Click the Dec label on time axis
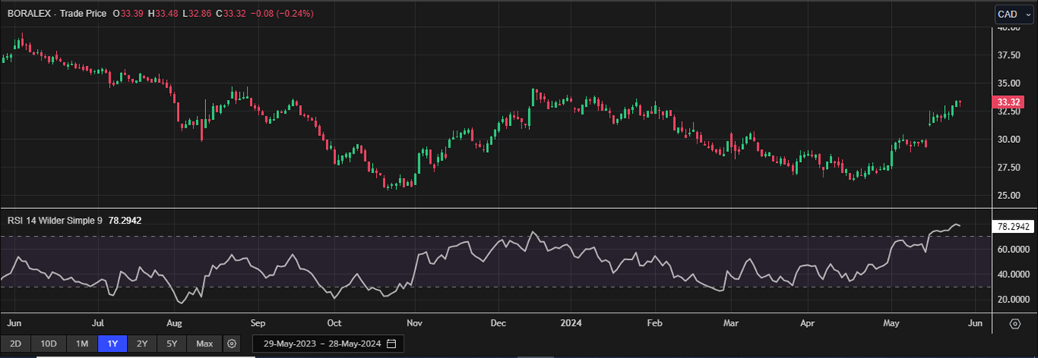This screenshot has width=1038, height=358. (x=497, y=323)
